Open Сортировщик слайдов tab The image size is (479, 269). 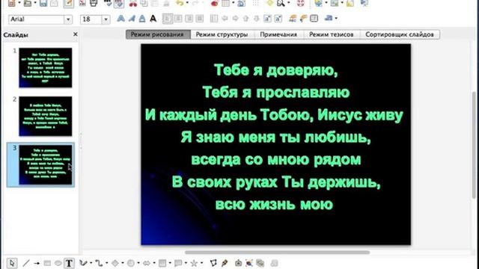[400, 34]
